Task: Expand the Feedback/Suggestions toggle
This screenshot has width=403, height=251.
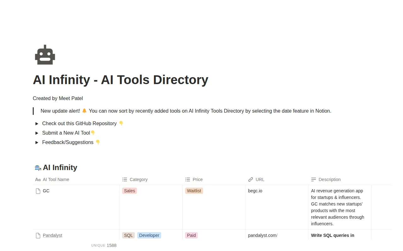Action: 37,142
